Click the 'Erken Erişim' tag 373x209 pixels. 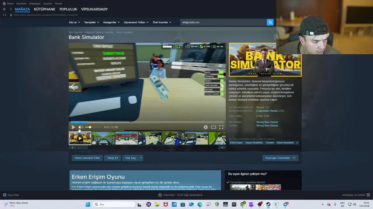click(x=236, y=143)
